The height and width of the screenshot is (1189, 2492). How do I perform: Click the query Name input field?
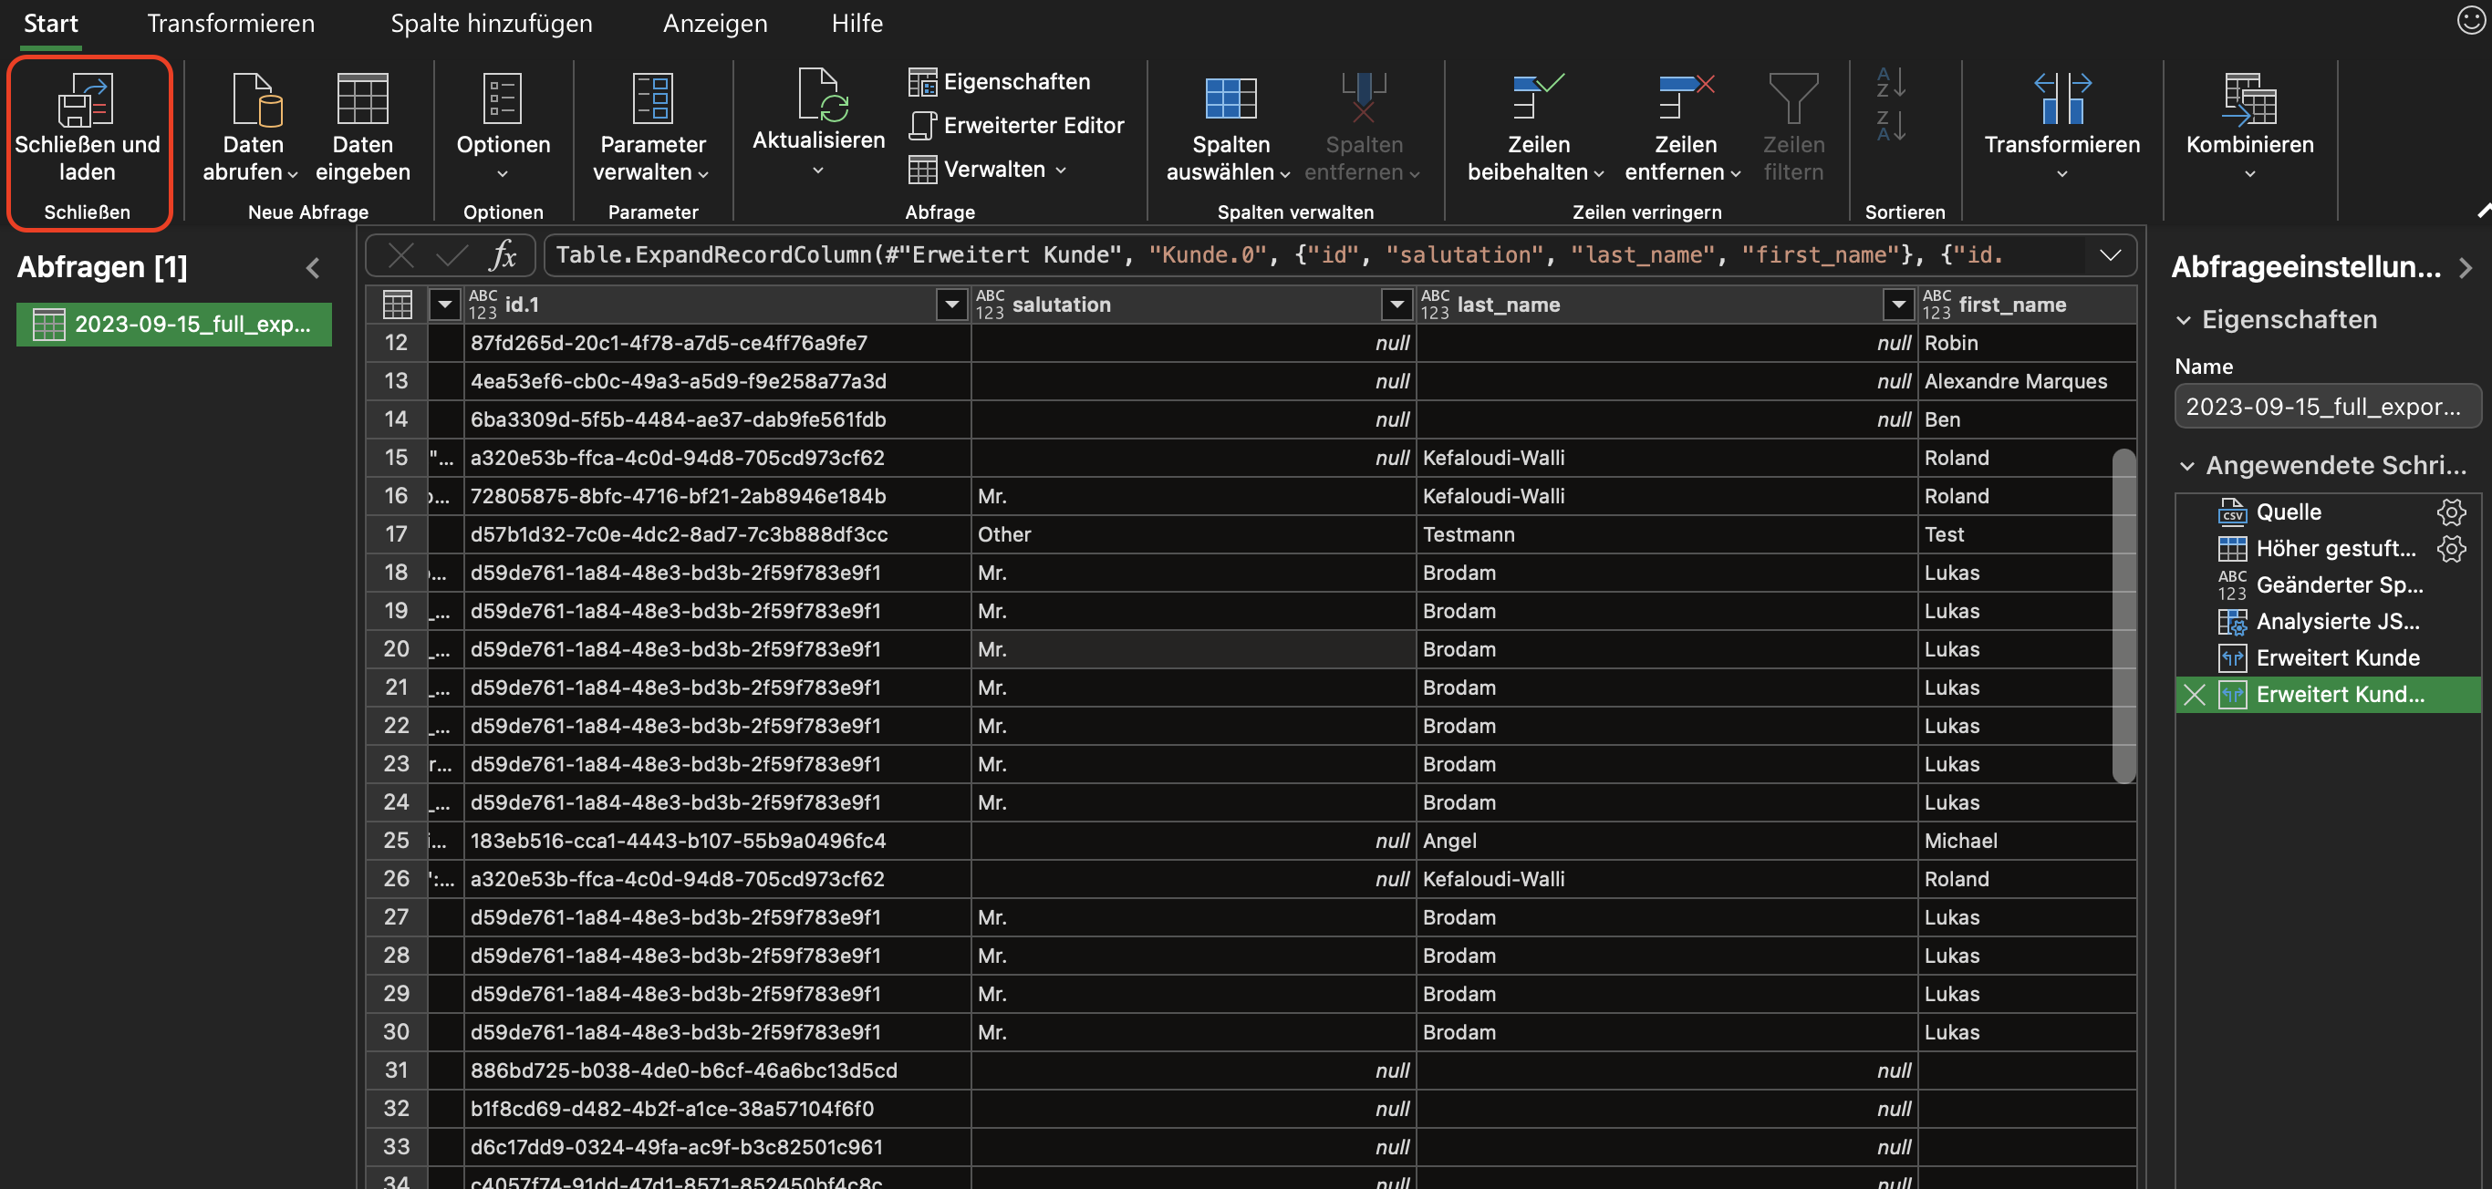click(2328, 406)
